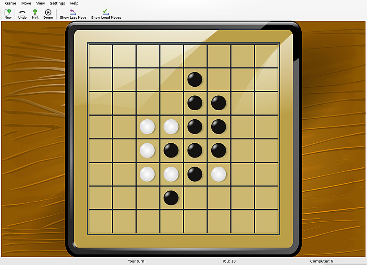Click black disc in row 3, column 5
Viewport: 367px width, 265px height.
point(195,103)
